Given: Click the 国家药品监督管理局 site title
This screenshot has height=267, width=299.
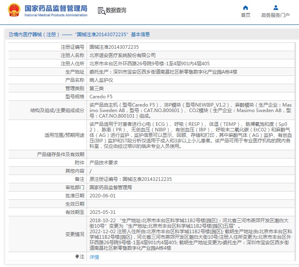Looking at the screenshot, I should point(56,8).
